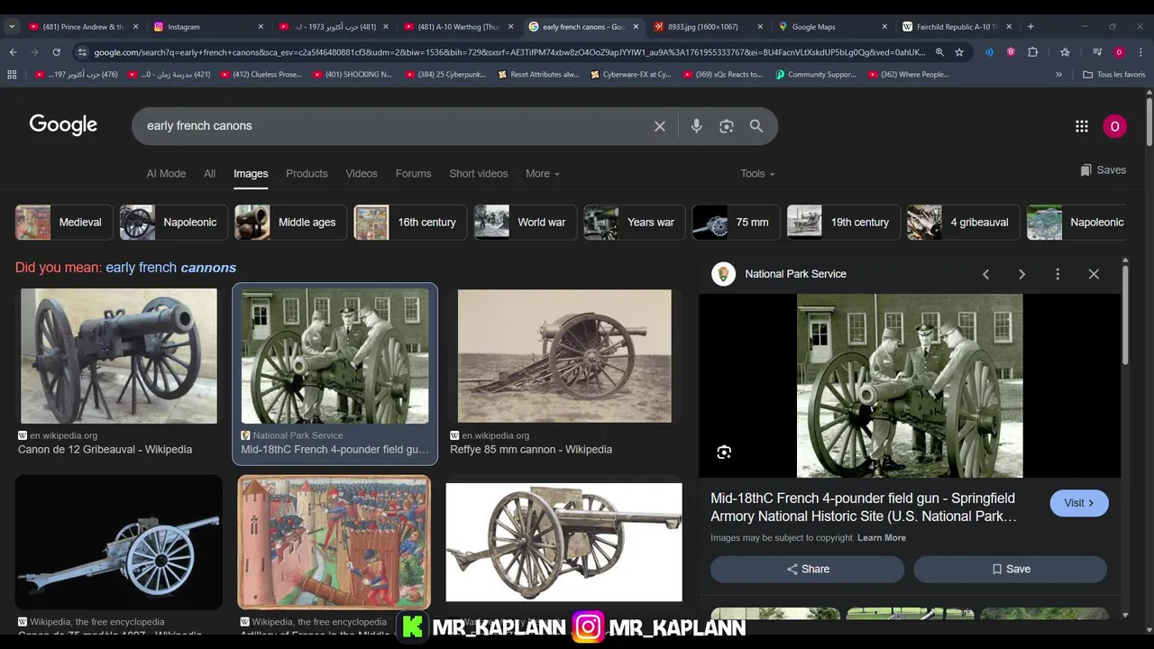Show hidden bookmarks with the chevron

pyautogui.click(x=1058, y=75)
